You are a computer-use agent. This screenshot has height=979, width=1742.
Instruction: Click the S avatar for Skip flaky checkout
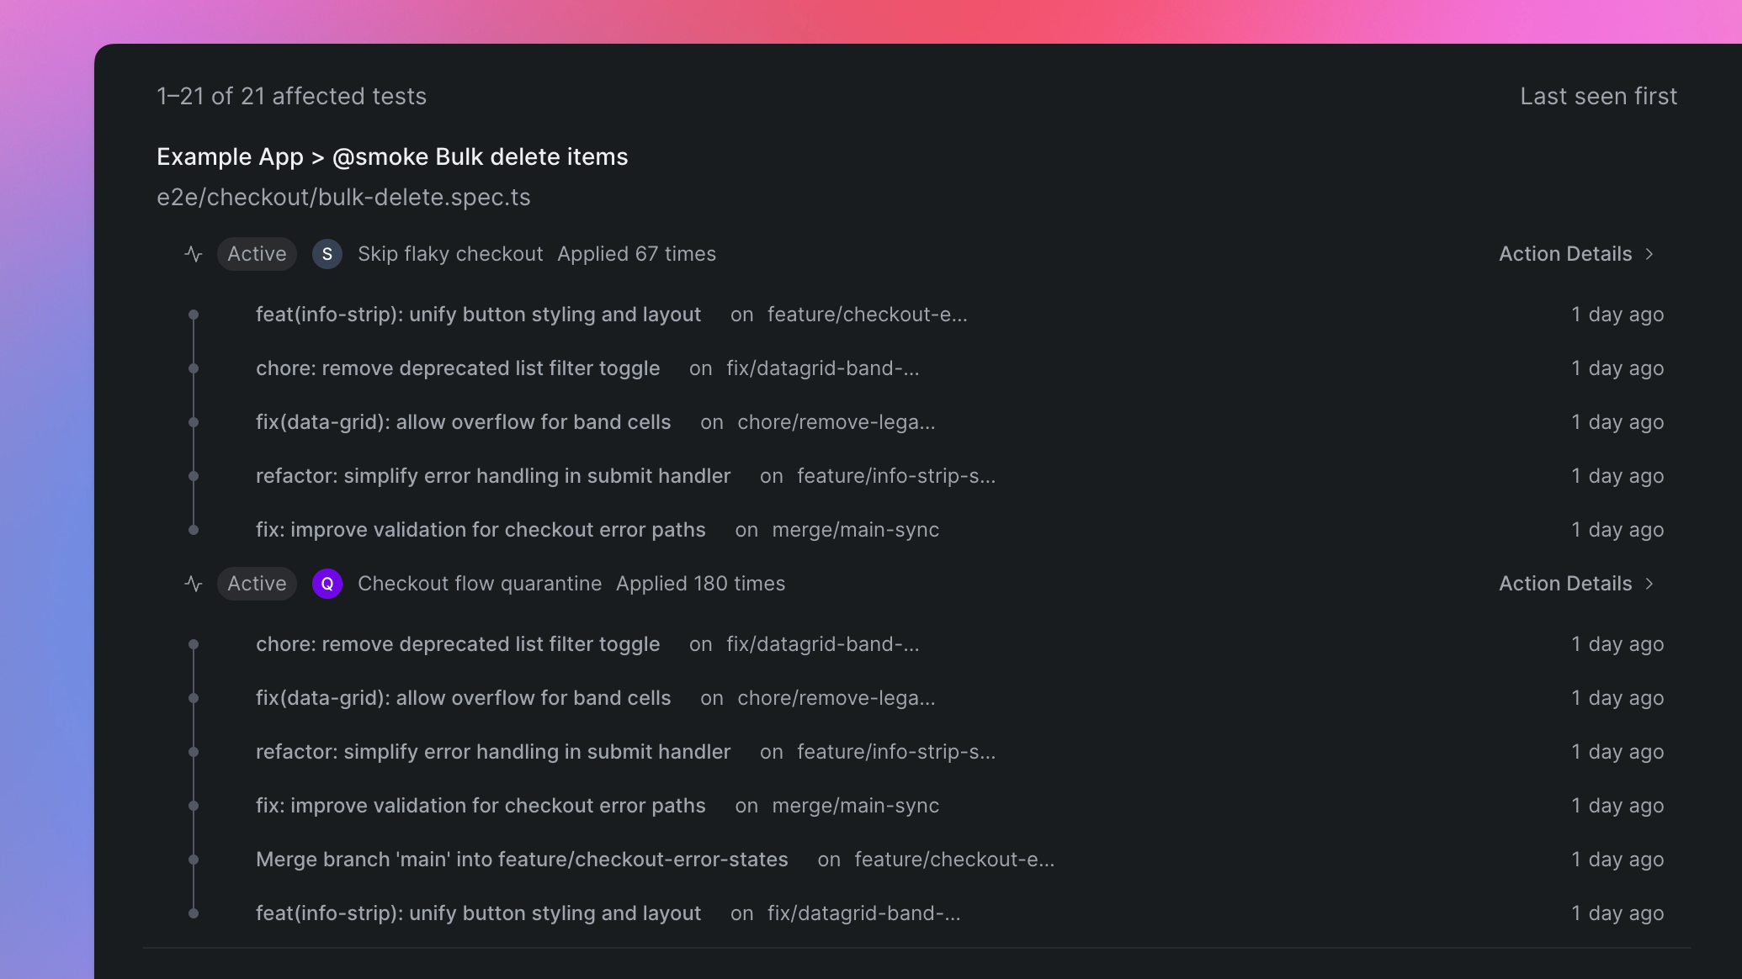(x=327, y=254)
